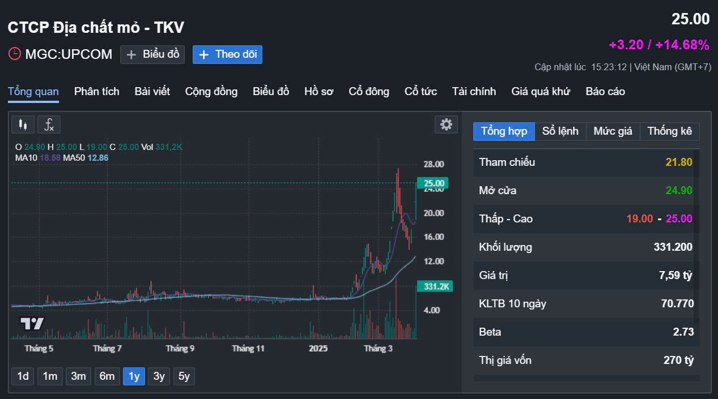The image size is (718, 399).
Task: Open the Phân tích tab
Action: tap(97, 91)
